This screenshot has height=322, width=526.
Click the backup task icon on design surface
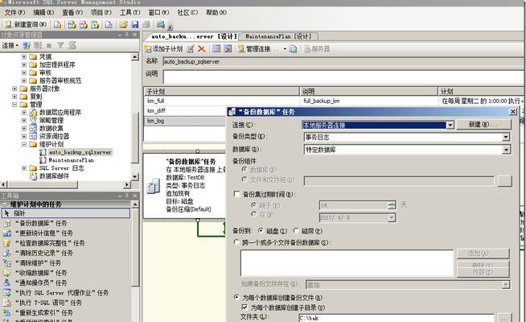point(154,186)
